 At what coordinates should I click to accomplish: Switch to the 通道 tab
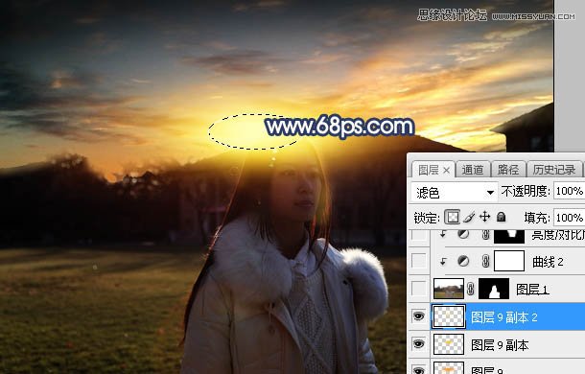pyautogui.click(x=473, y=170)
